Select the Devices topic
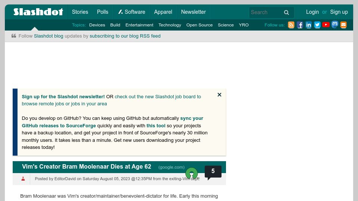 (97, 25)
